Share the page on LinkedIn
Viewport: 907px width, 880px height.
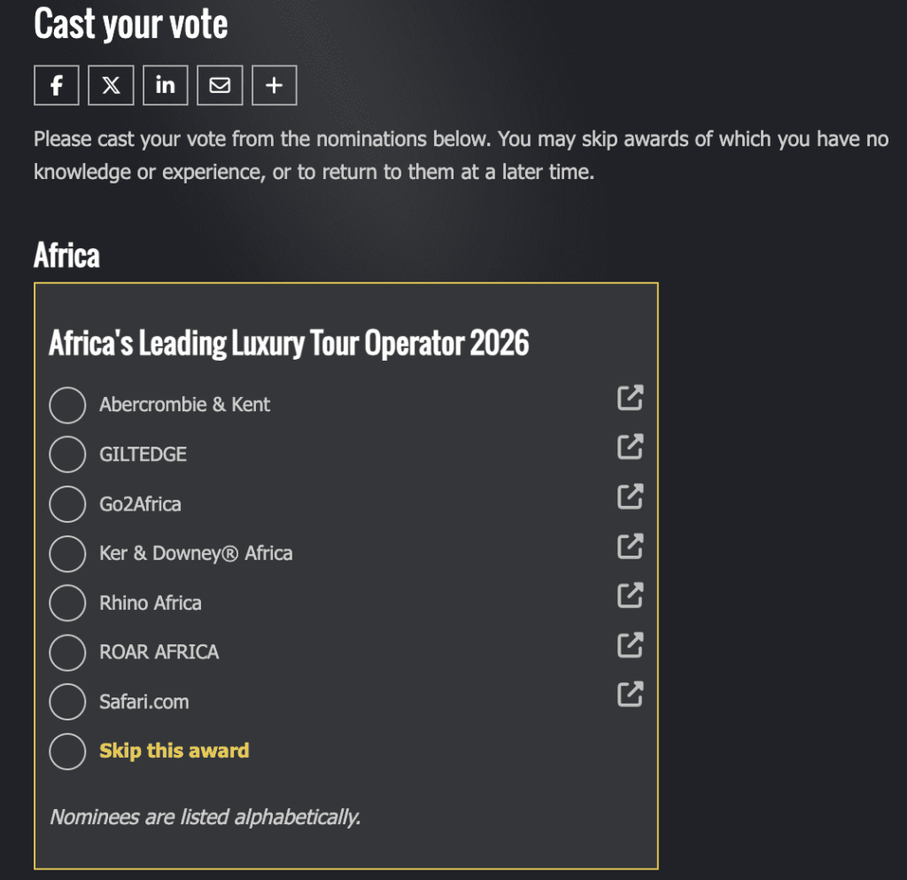pyautogui.click(x=166, y=86)
